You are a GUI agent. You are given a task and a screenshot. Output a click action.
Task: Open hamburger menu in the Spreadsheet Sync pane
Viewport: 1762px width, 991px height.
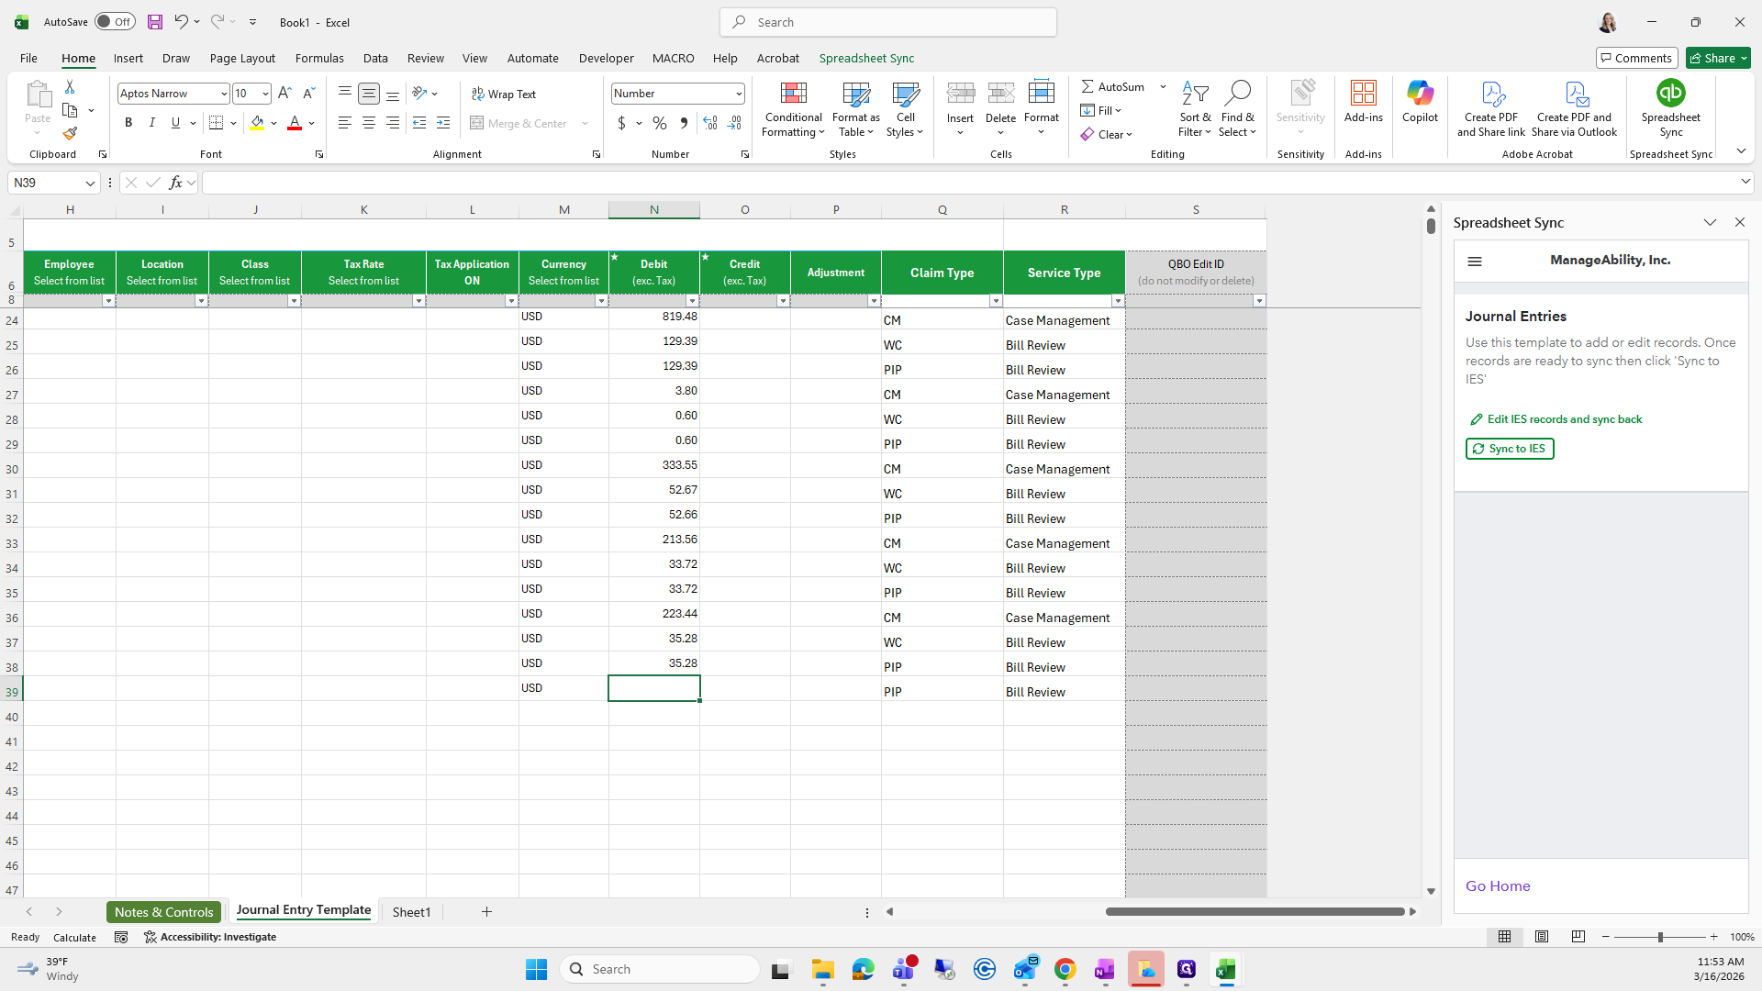[1475, 262]
